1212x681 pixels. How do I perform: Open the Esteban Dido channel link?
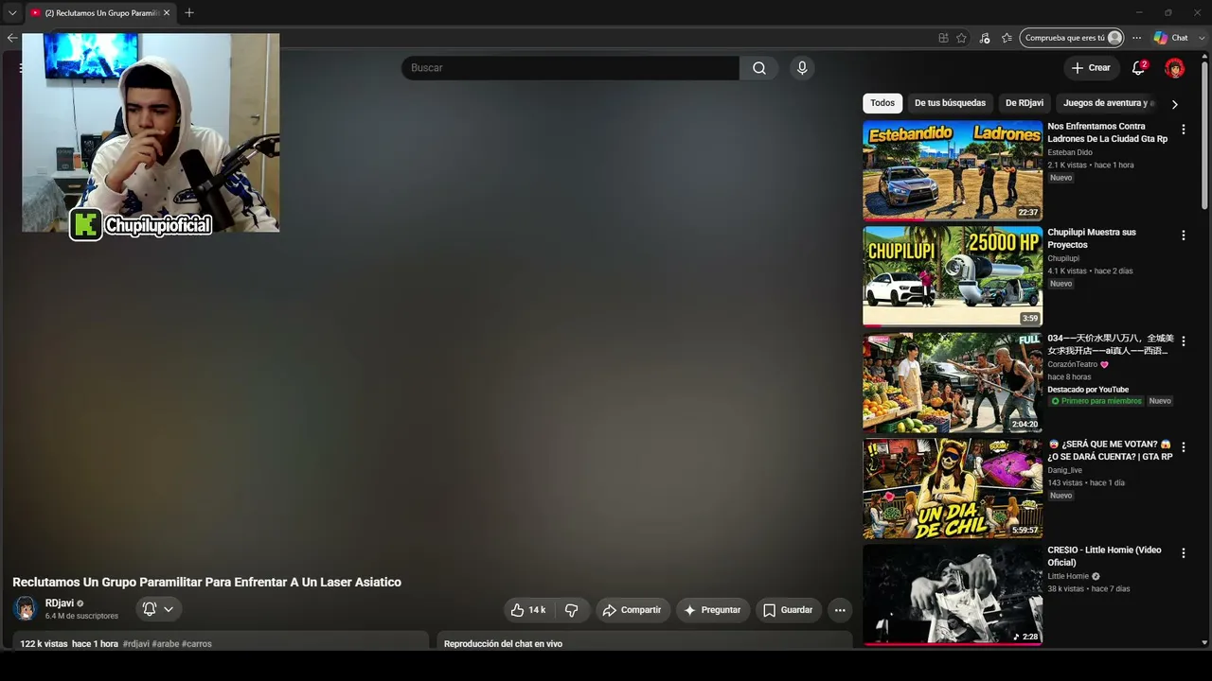tap(1070, 152)
